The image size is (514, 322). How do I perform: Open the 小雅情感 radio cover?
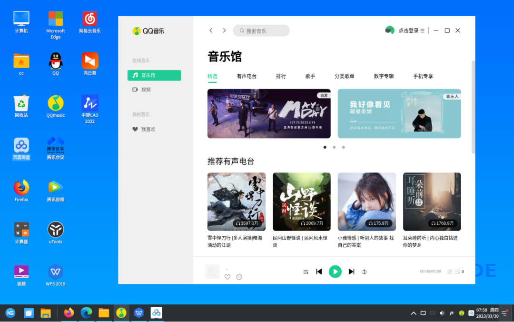pyautogui.click(x=366, y=201)
